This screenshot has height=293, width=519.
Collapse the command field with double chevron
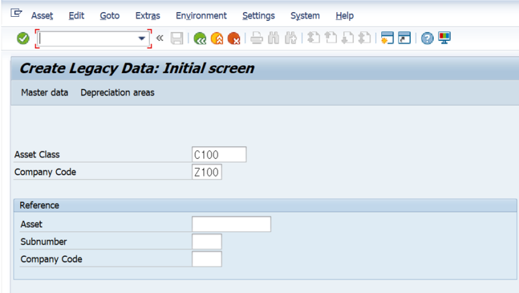point(160,38)
